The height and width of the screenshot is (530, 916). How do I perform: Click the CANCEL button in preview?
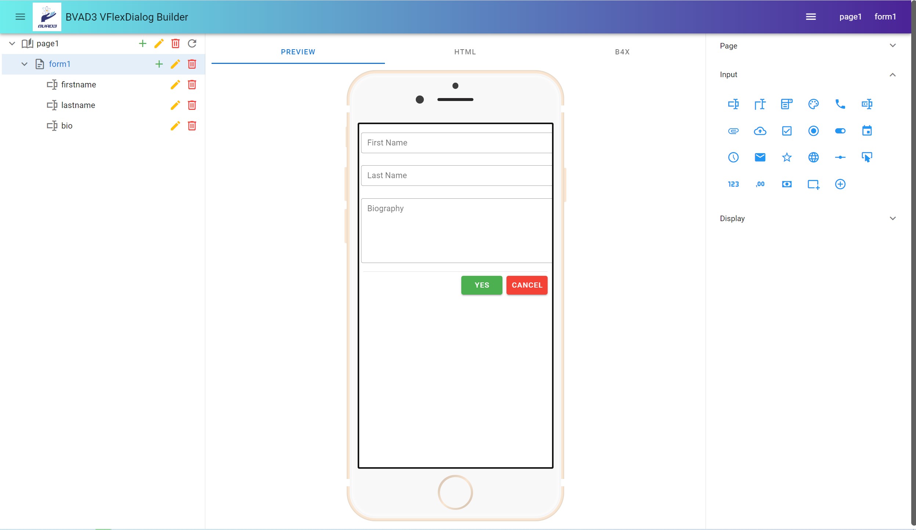(x=527, y=285)
